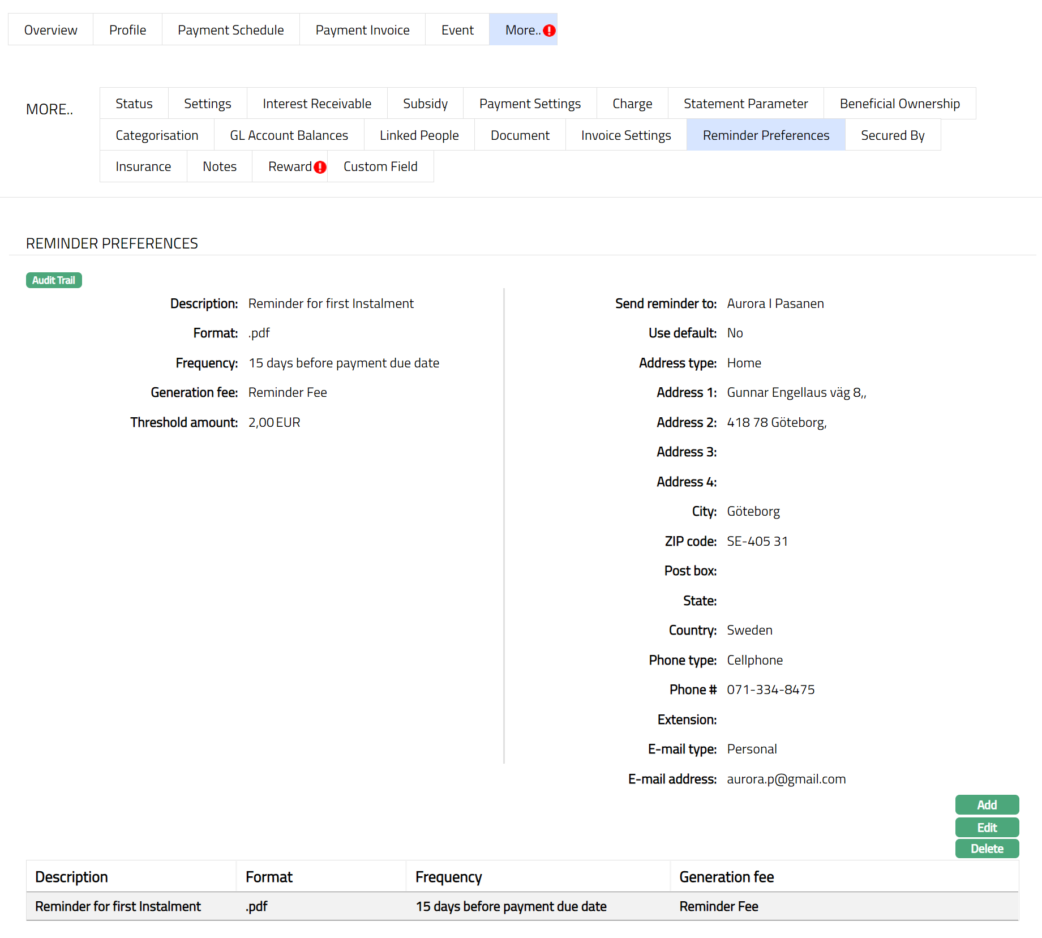Open the GL Account Balances sub-tab

point(289,135)
